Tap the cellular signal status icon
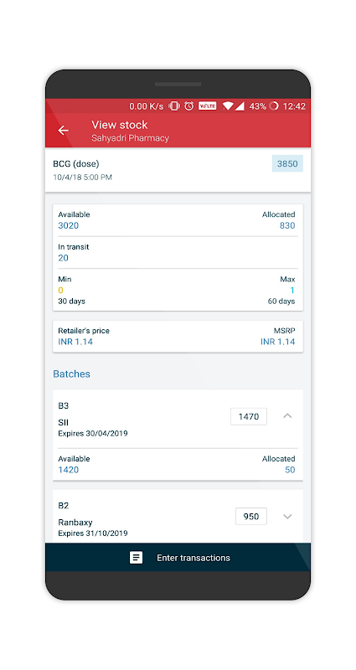The image size is (356, 670). point(240,106)
